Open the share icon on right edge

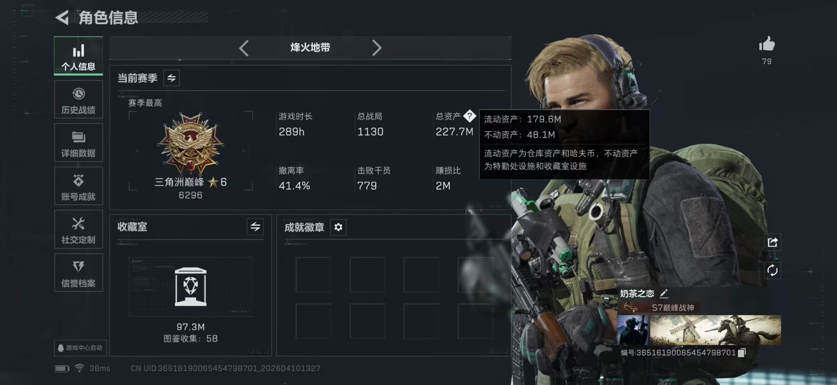click(x=772, y=242)
